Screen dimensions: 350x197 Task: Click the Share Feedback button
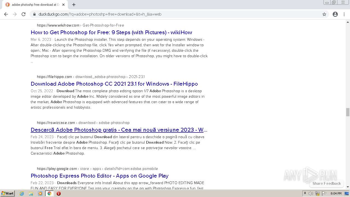click(326, 183)
